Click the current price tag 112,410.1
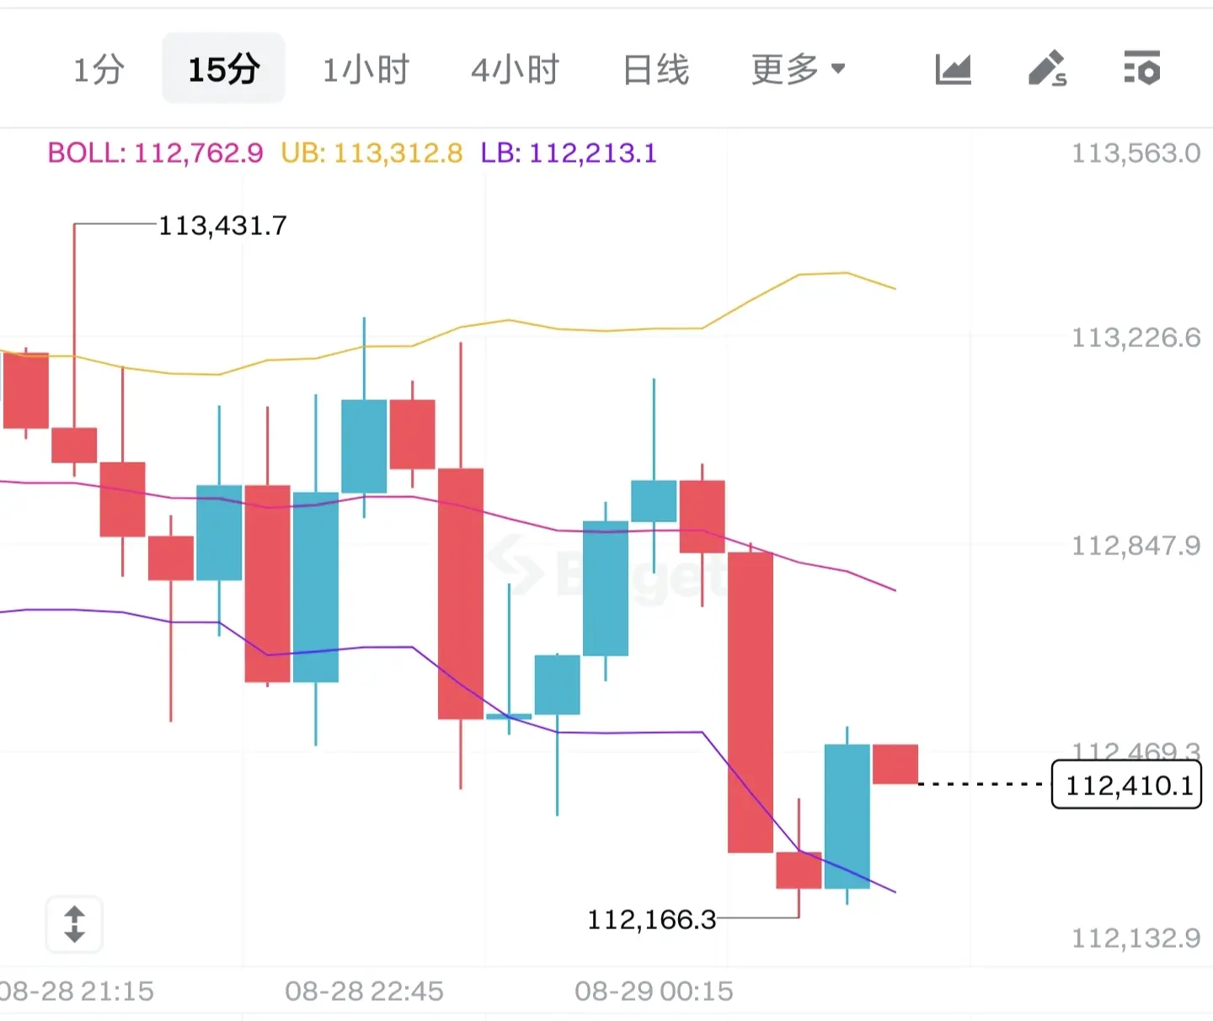1213x1021 pixels. pyautogui.click(x=1127, y=784)
